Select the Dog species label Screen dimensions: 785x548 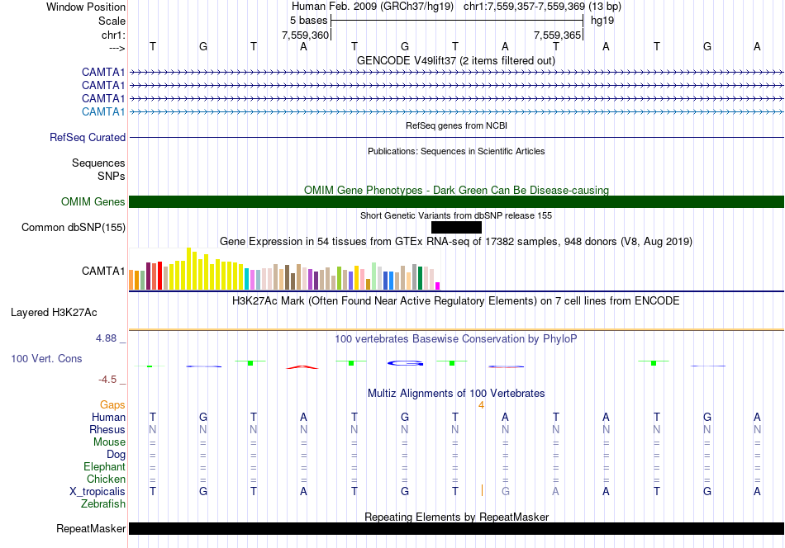coord(117,454)
